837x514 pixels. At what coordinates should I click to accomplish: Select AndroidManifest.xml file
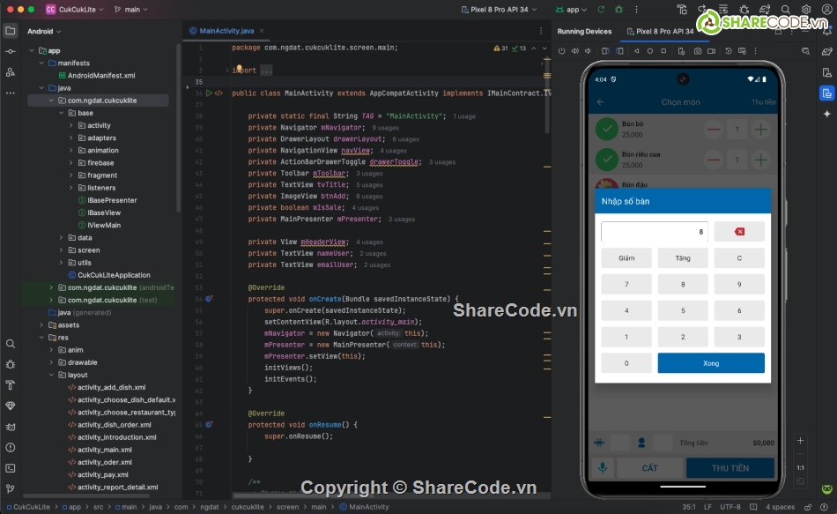click(101, 75)
